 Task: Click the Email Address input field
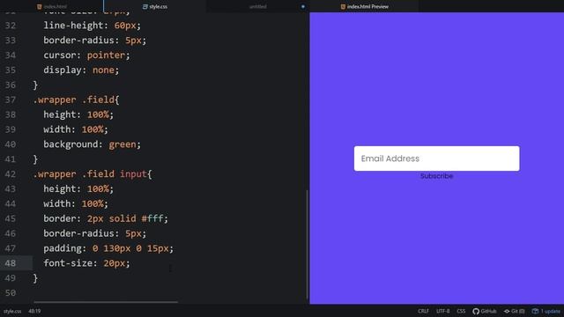coord(436,158)
